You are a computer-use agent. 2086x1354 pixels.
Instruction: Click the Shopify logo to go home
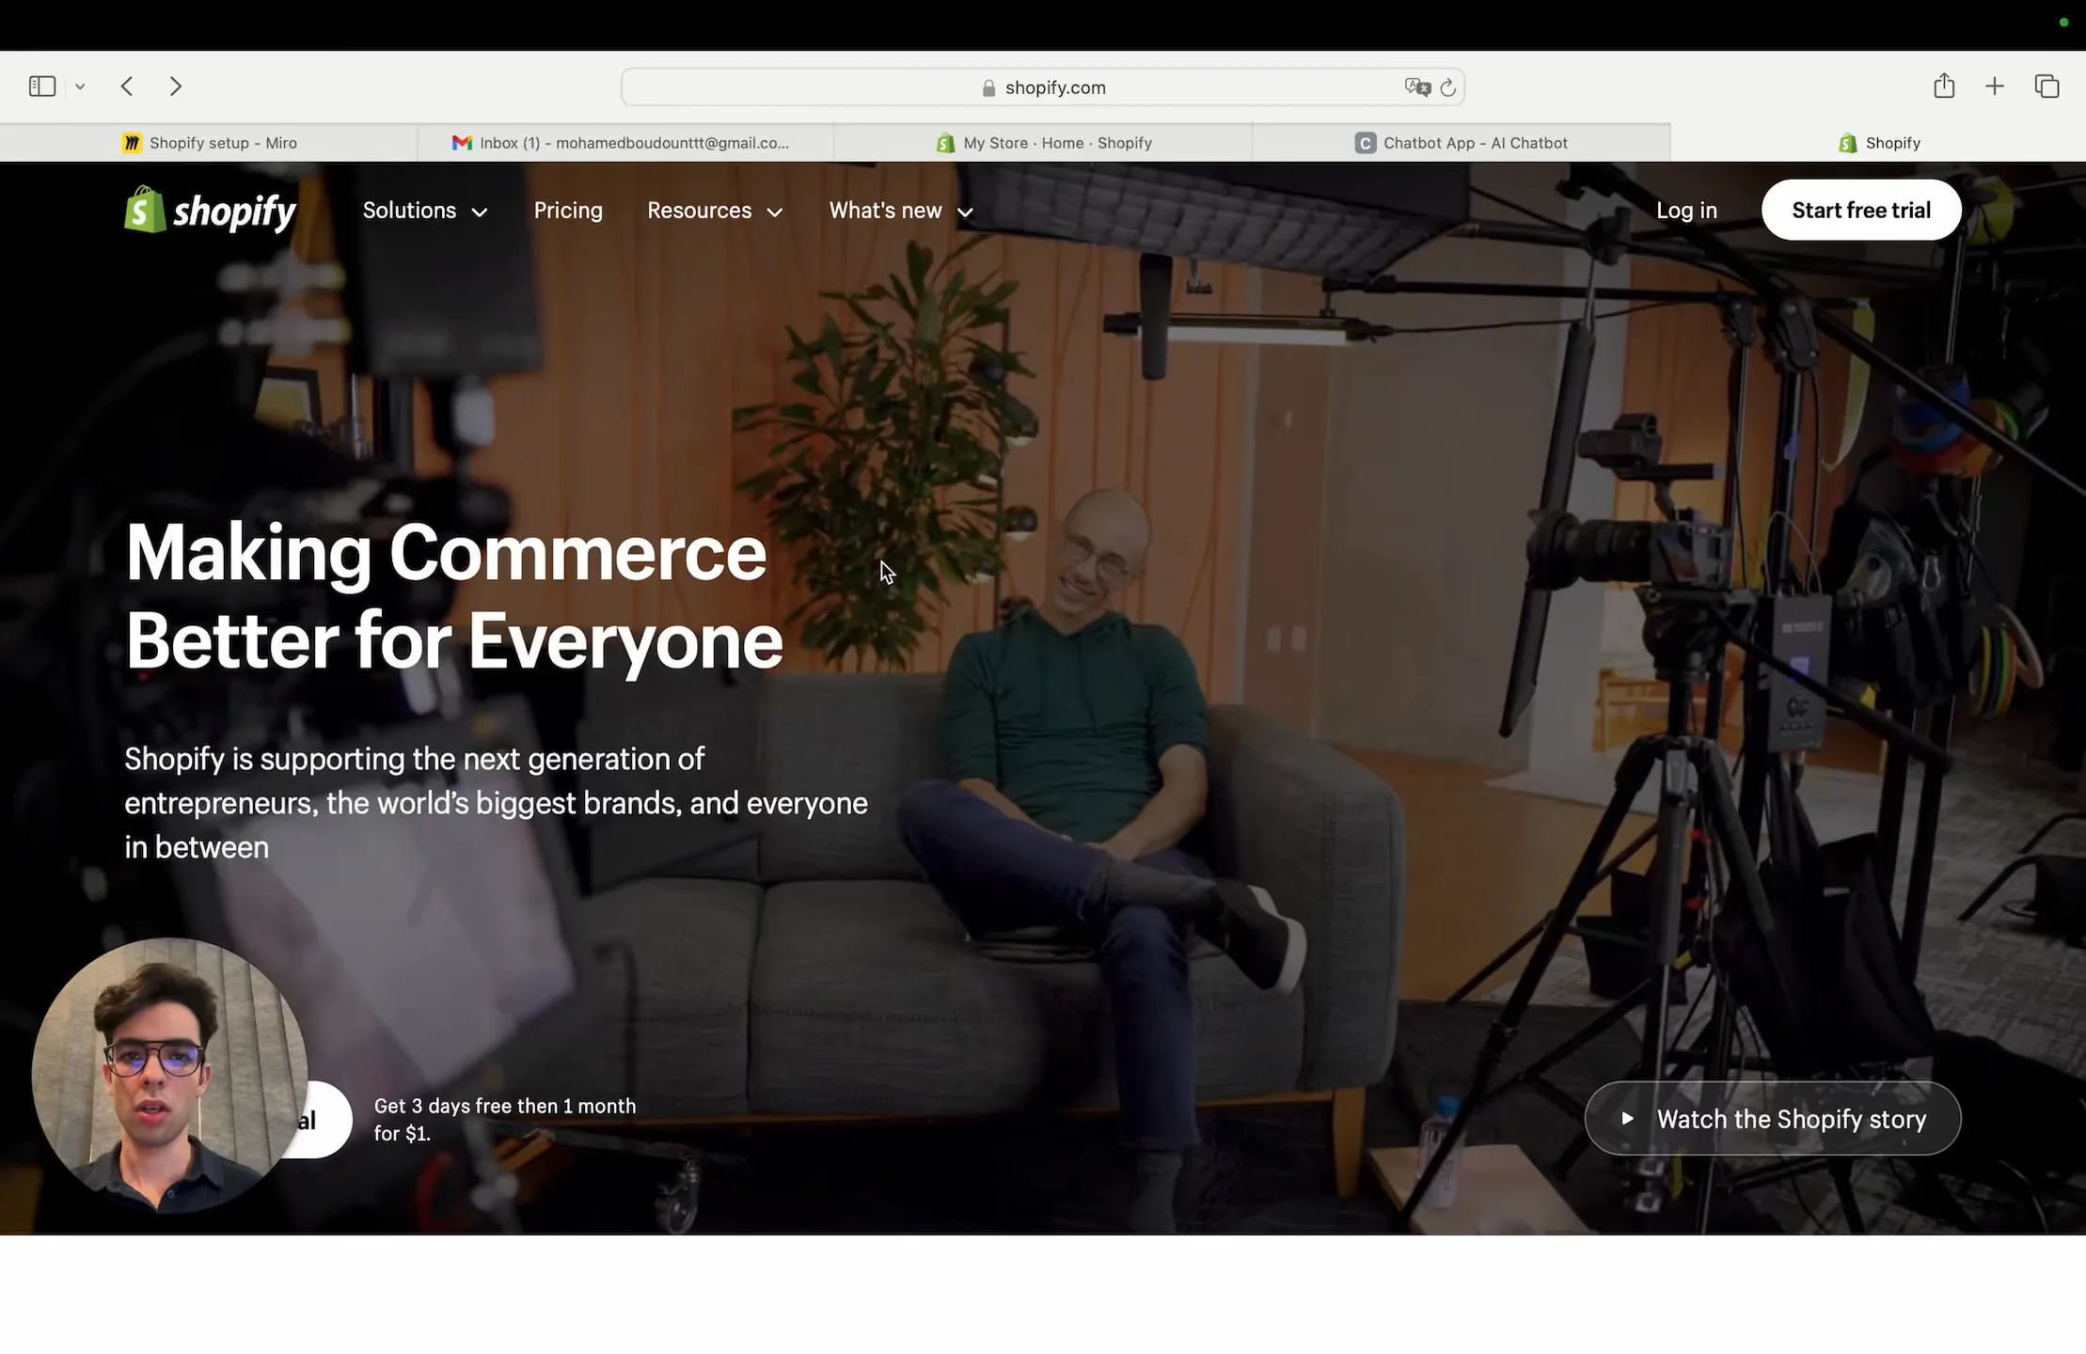click(x=209, y=209)
